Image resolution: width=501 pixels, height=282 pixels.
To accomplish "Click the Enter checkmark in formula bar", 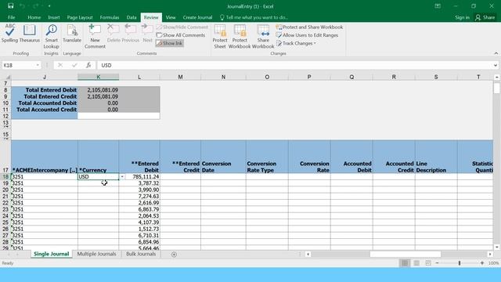I will coord(74,65).
